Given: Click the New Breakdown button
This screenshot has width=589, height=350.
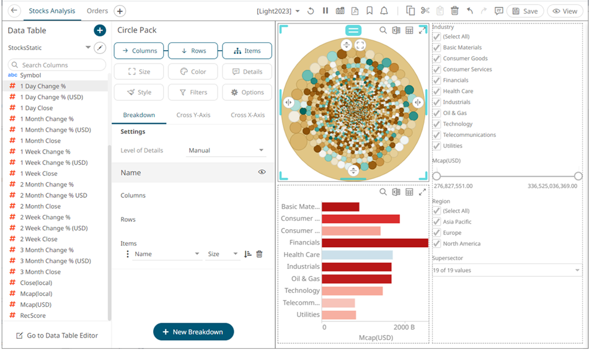Looking at the screenshot, I should point(193,332).
